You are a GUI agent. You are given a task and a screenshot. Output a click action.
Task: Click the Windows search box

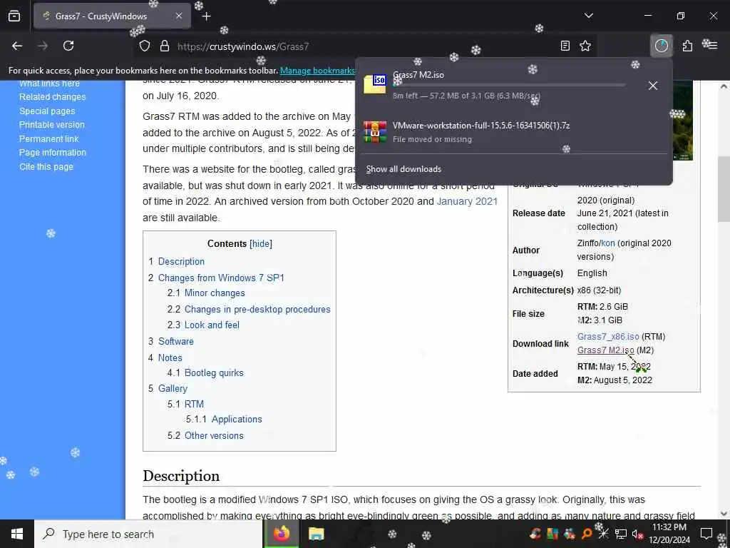(148, 534)
